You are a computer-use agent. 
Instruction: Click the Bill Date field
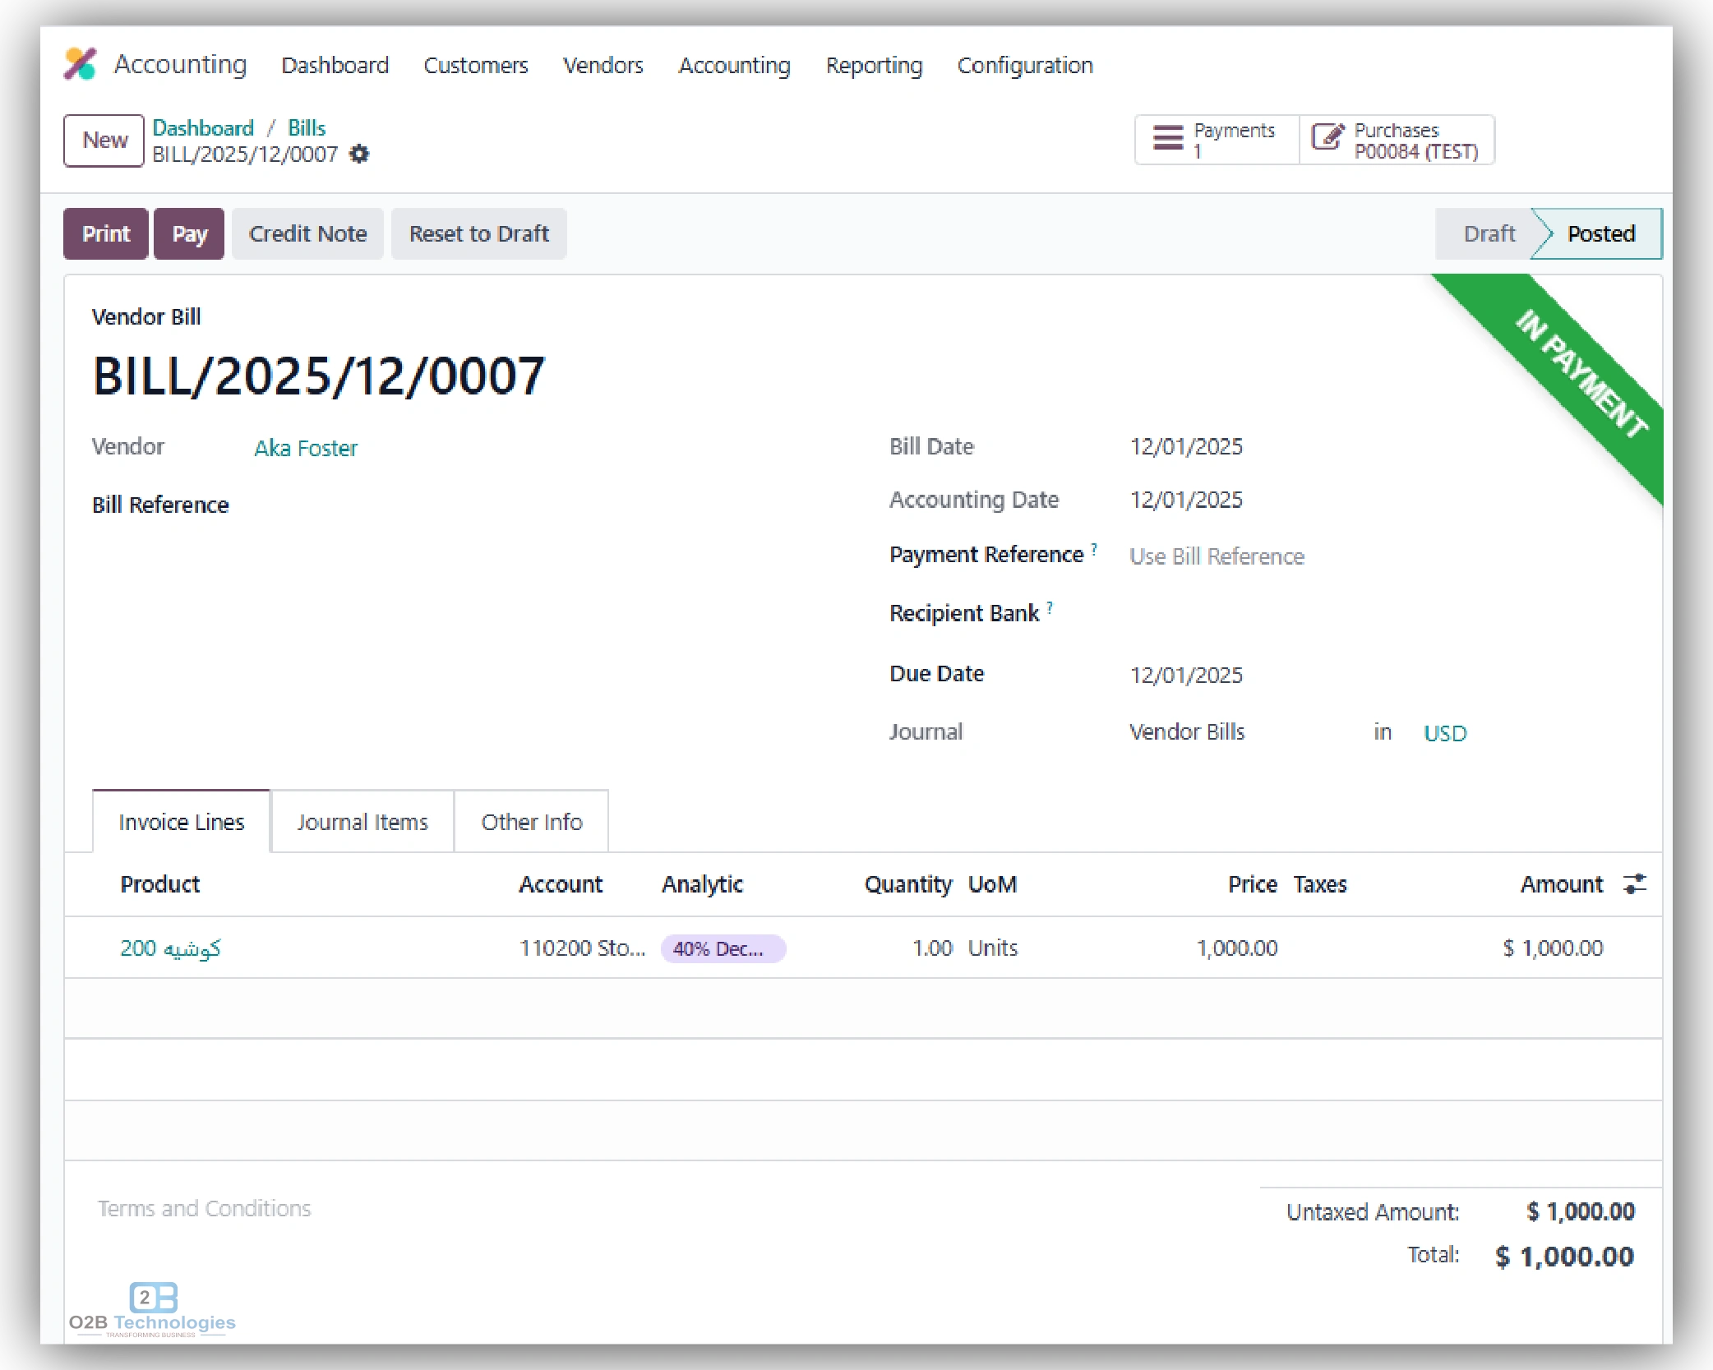(x=1186, y=446)
